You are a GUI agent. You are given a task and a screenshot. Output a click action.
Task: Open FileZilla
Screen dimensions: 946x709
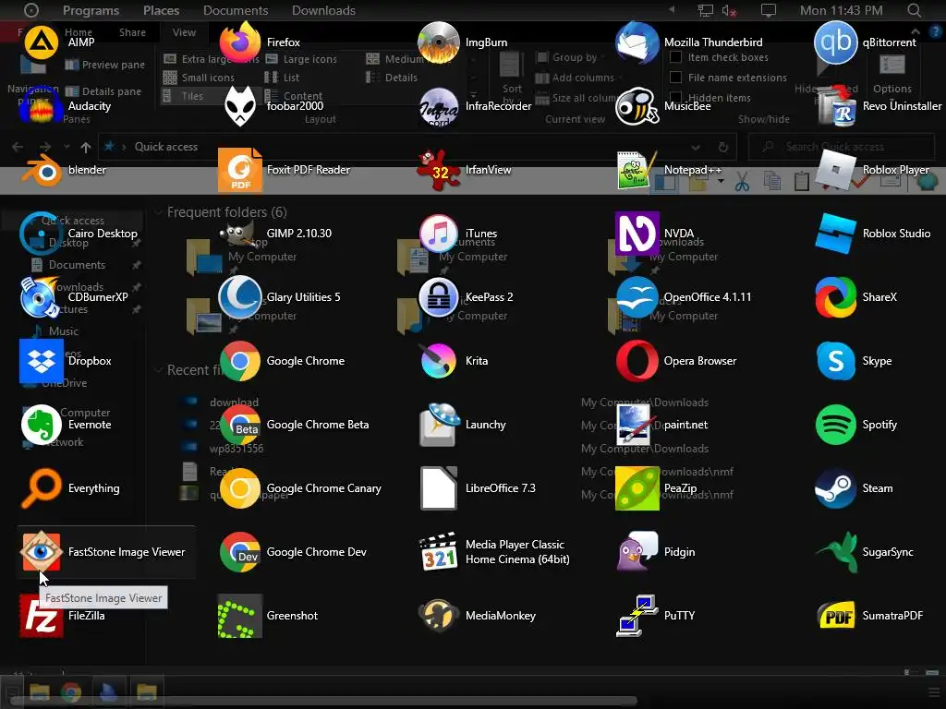(x=63, y=616)
